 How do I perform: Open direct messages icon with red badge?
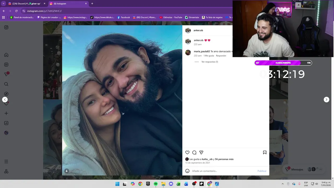pos(7,74)
